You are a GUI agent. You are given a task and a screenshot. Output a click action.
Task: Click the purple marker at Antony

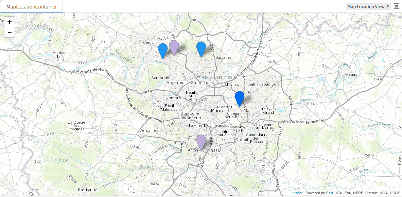pyautogui.click(x=201, y=141)
